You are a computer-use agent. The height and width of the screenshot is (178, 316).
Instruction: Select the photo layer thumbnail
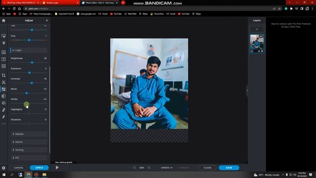click(x=257, y=44)
